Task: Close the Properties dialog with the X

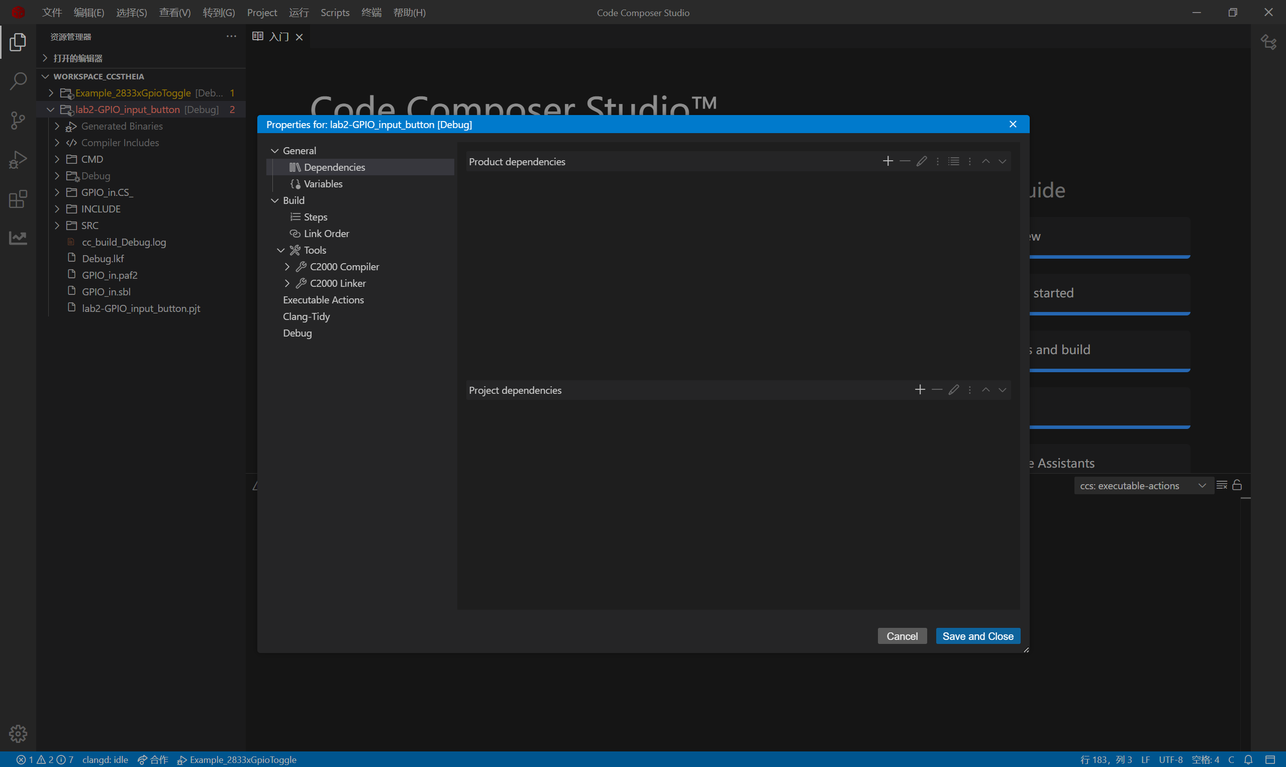Action: click(x=1013, y=124)
